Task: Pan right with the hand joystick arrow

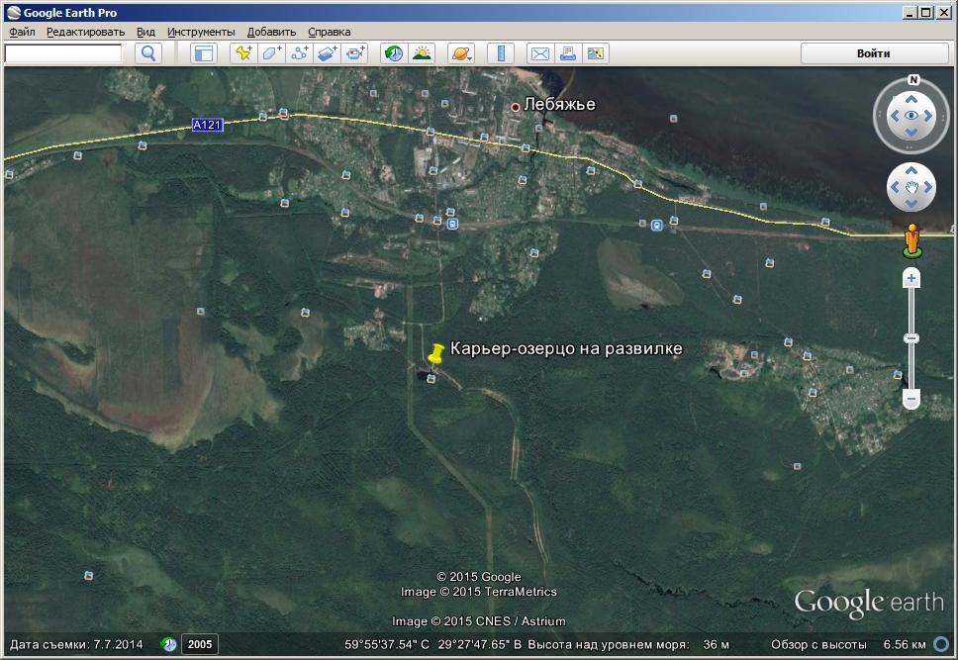Action: tap(928, 187)
